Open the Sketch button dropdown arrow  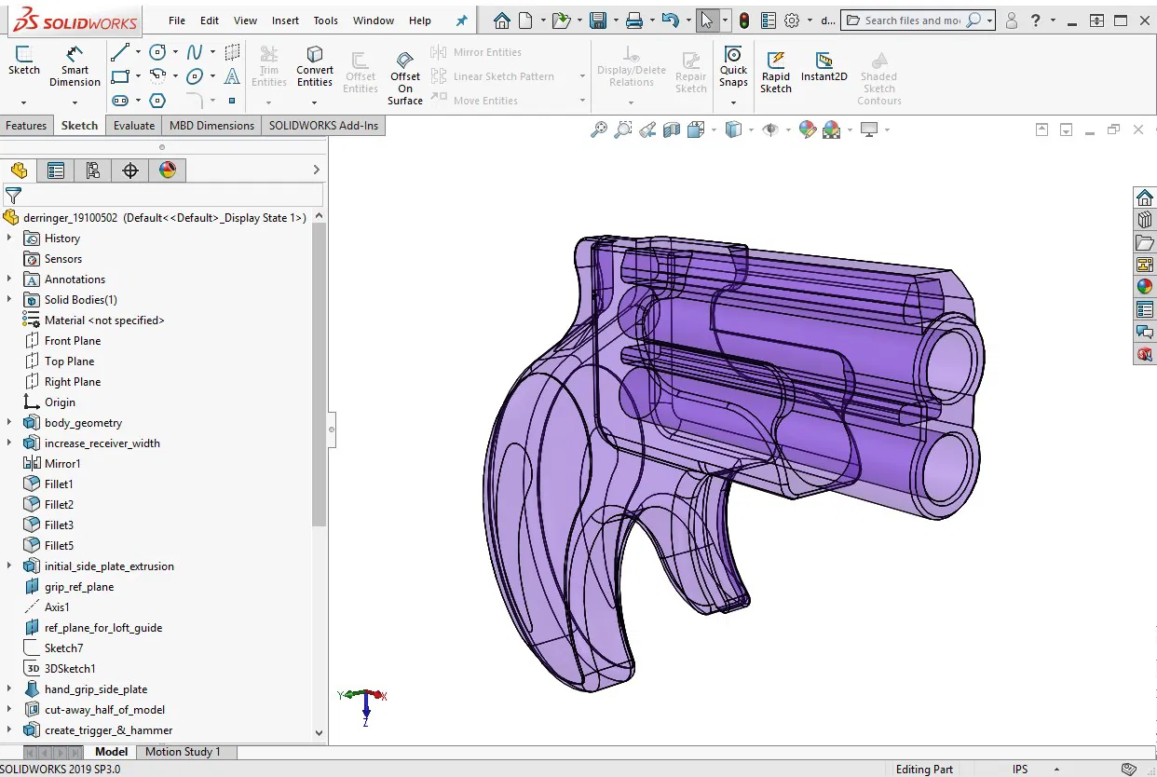pos(23,102)
